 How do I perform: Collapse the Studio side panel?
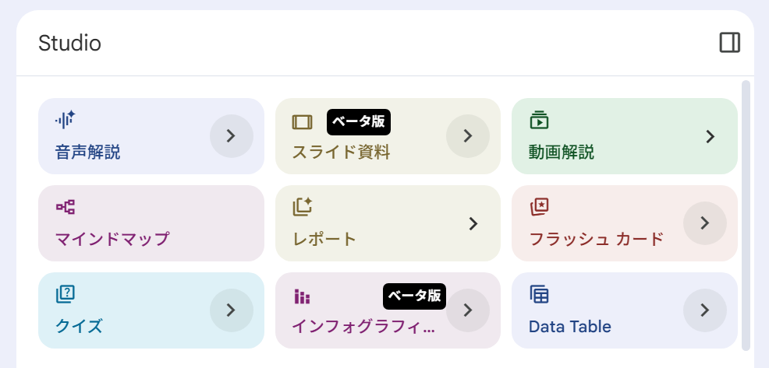point(730,43)
